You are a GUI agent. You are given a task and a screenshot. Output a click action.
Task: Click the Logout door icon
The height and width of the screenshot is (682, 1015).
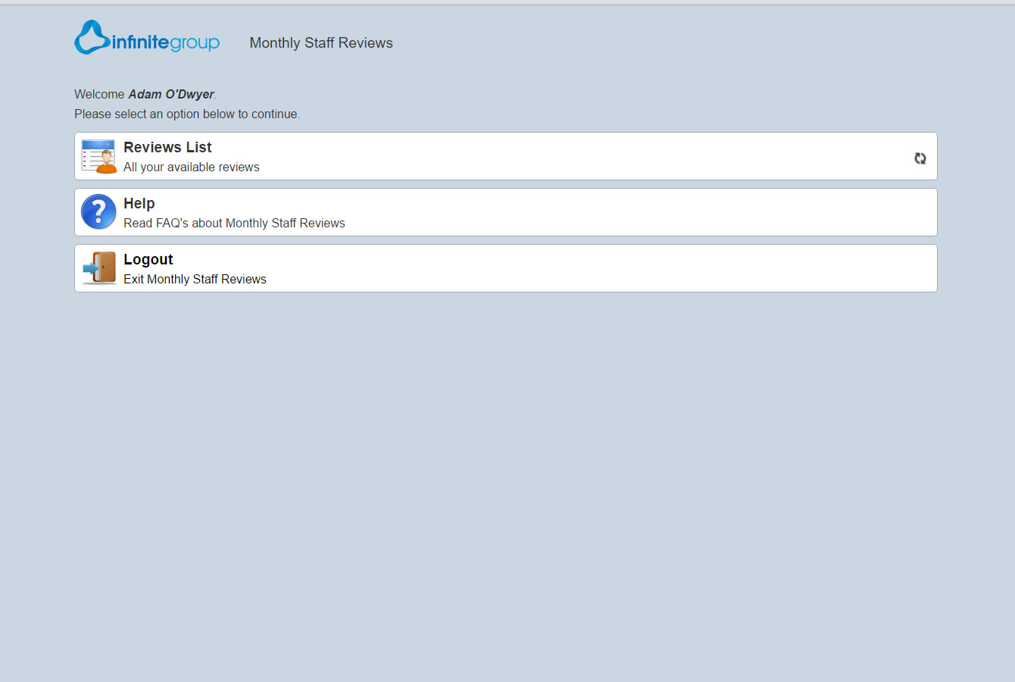(99, 268)
